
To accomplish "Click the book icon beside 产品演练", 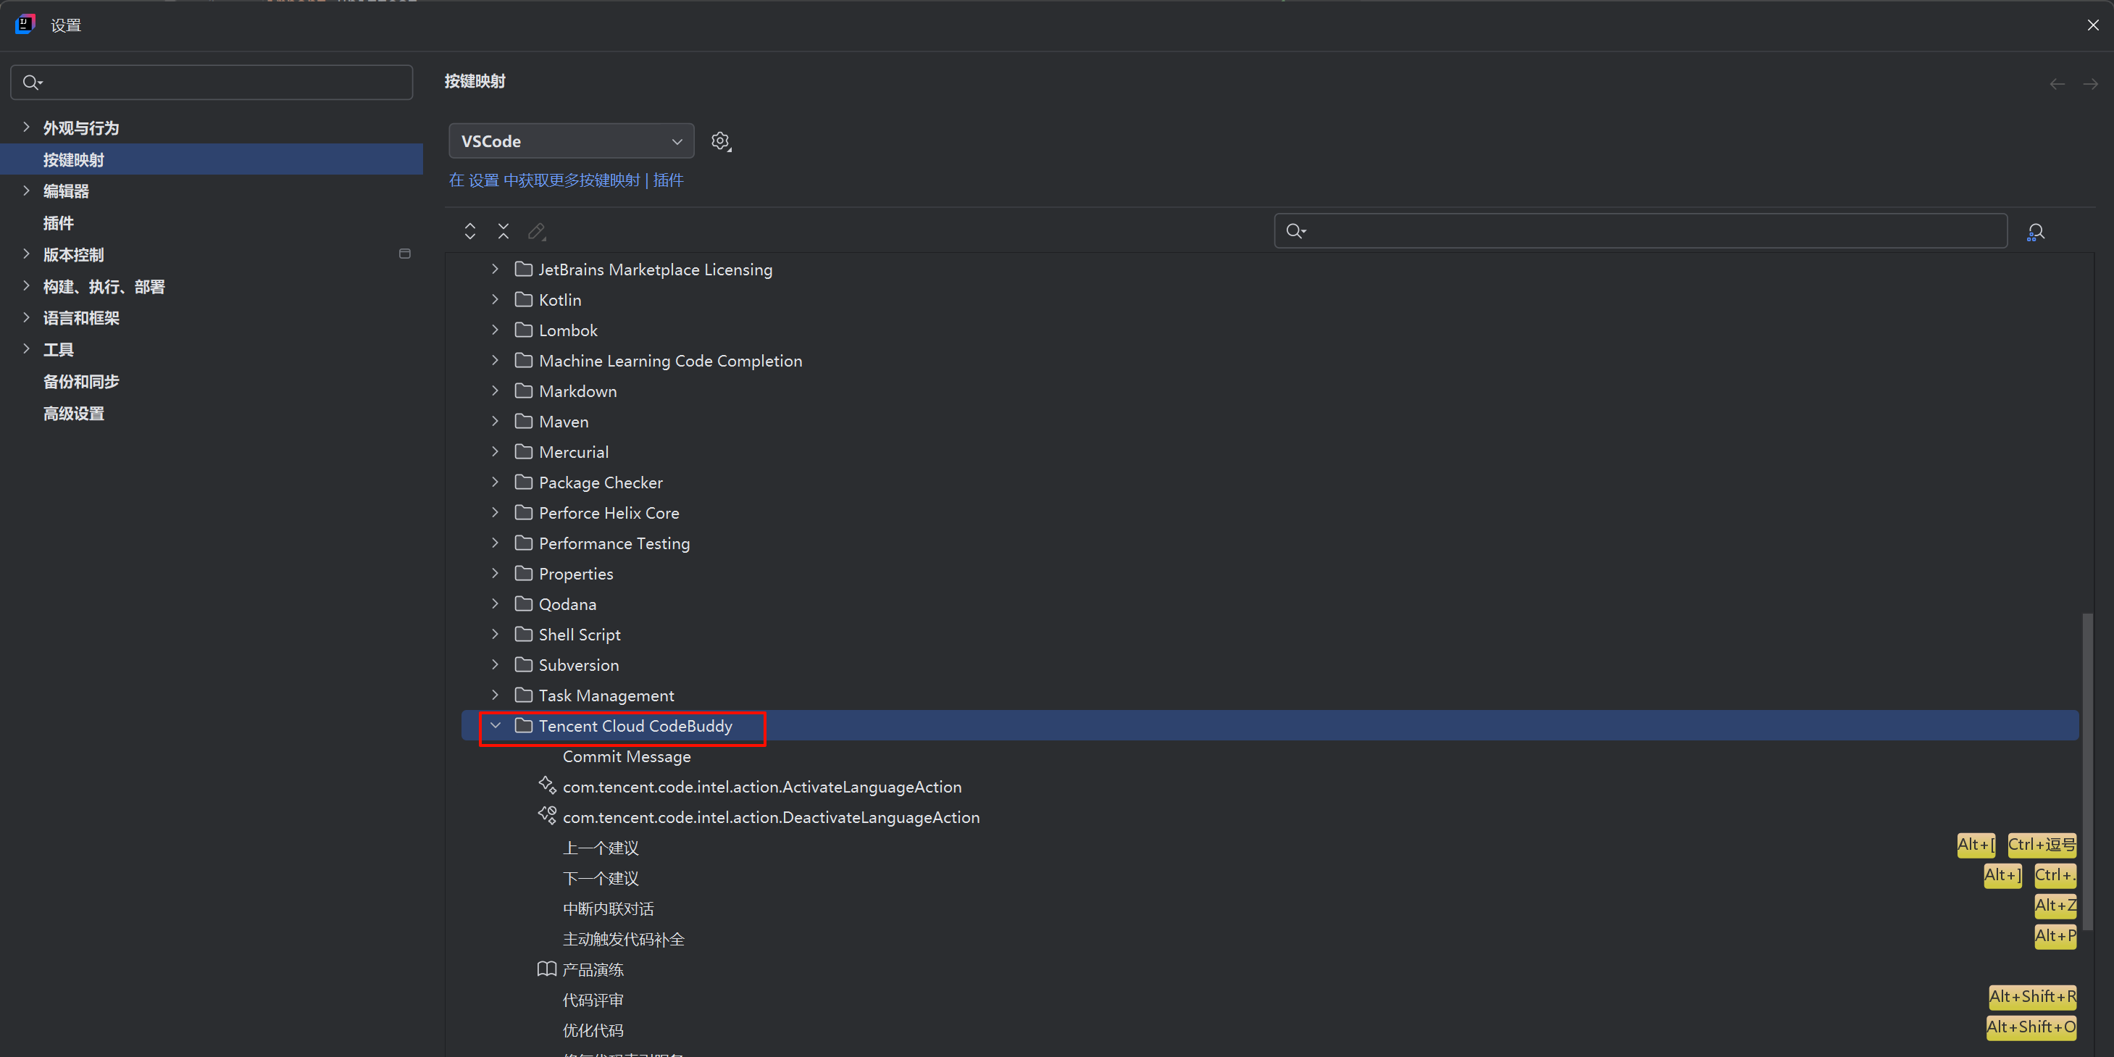I will click(546, 969).
